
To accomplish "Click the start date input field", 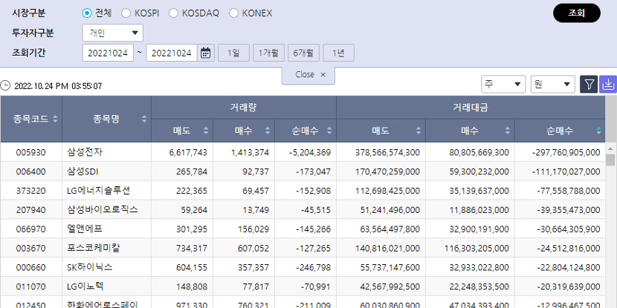I will tap(110, 53).
